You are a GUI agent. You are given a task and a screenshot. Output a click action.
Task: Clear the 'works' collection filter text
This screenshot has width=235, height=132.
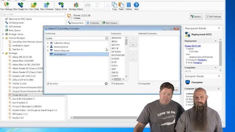(x=107, y=38)
